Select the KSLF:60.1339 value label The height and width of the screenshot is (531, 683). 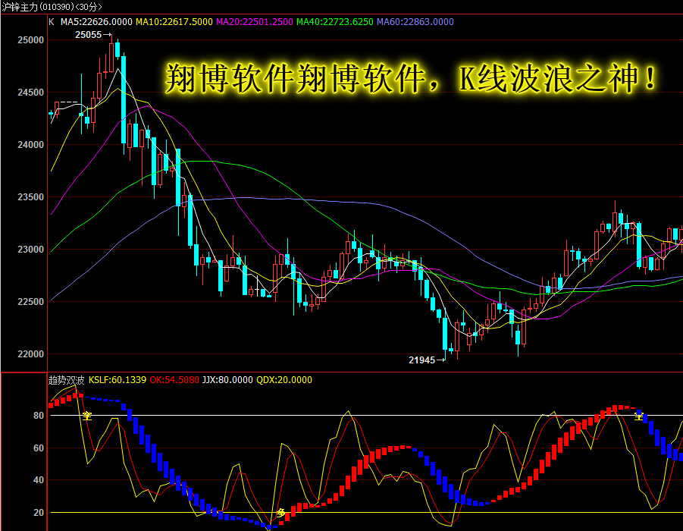coord(117,380)
